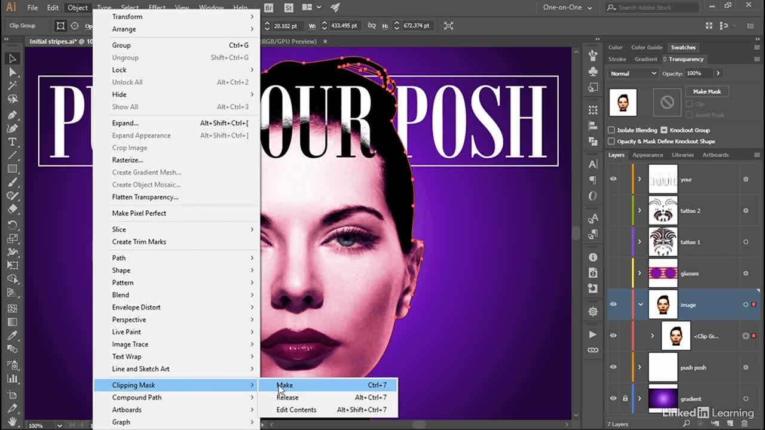Open the Links panel icon

593,350
